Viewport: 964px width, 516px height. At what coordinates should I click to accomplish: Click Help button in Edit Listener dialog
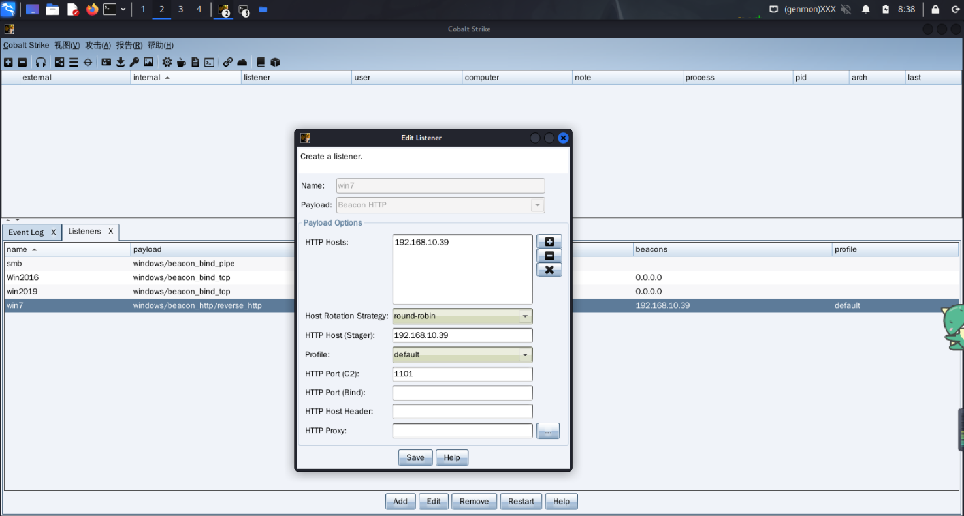[452, 457]
